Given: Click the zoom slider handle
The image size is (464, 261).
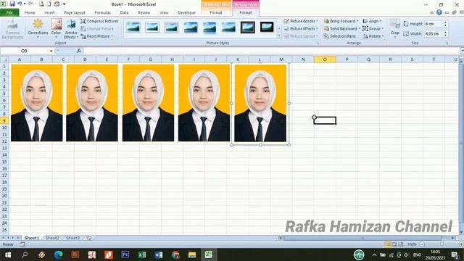Looking at the screenshot, I should 442,244.
